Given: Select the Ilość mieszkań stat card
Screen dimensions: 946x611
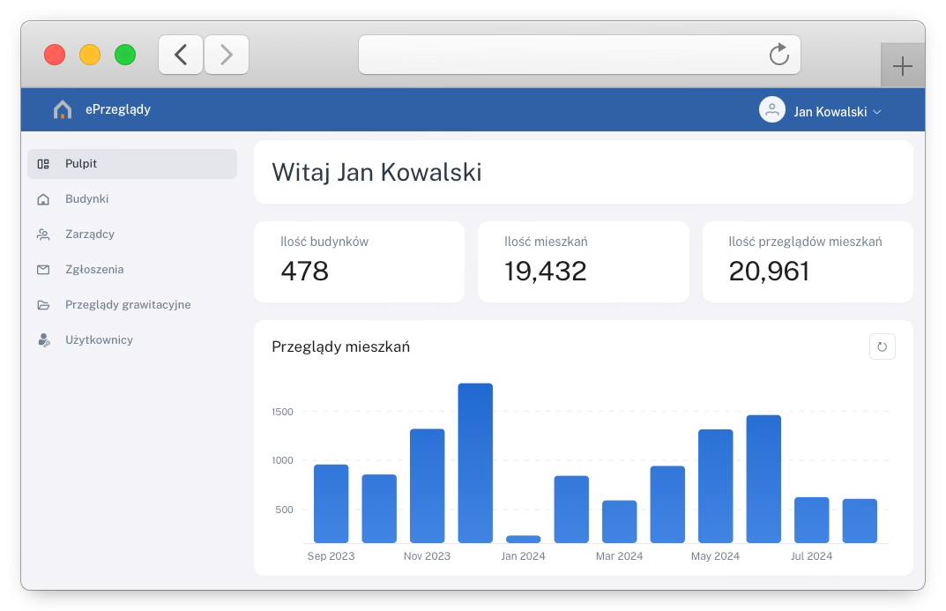Looking at the screenshot, I should [583, 262].
